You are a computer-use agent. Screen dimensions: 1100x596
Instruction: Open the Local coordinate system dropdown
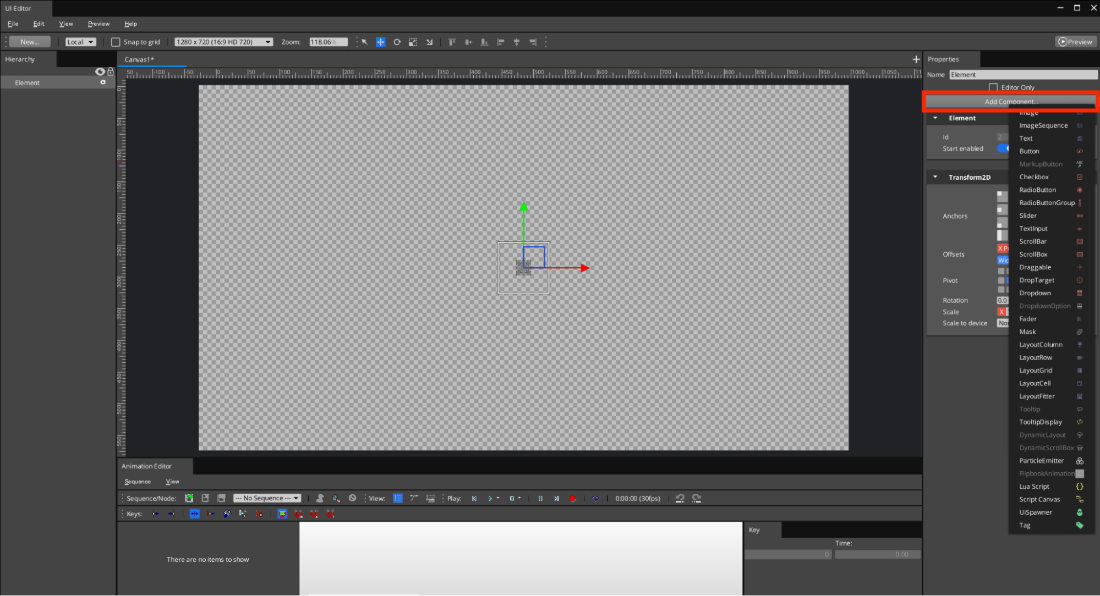80,42
